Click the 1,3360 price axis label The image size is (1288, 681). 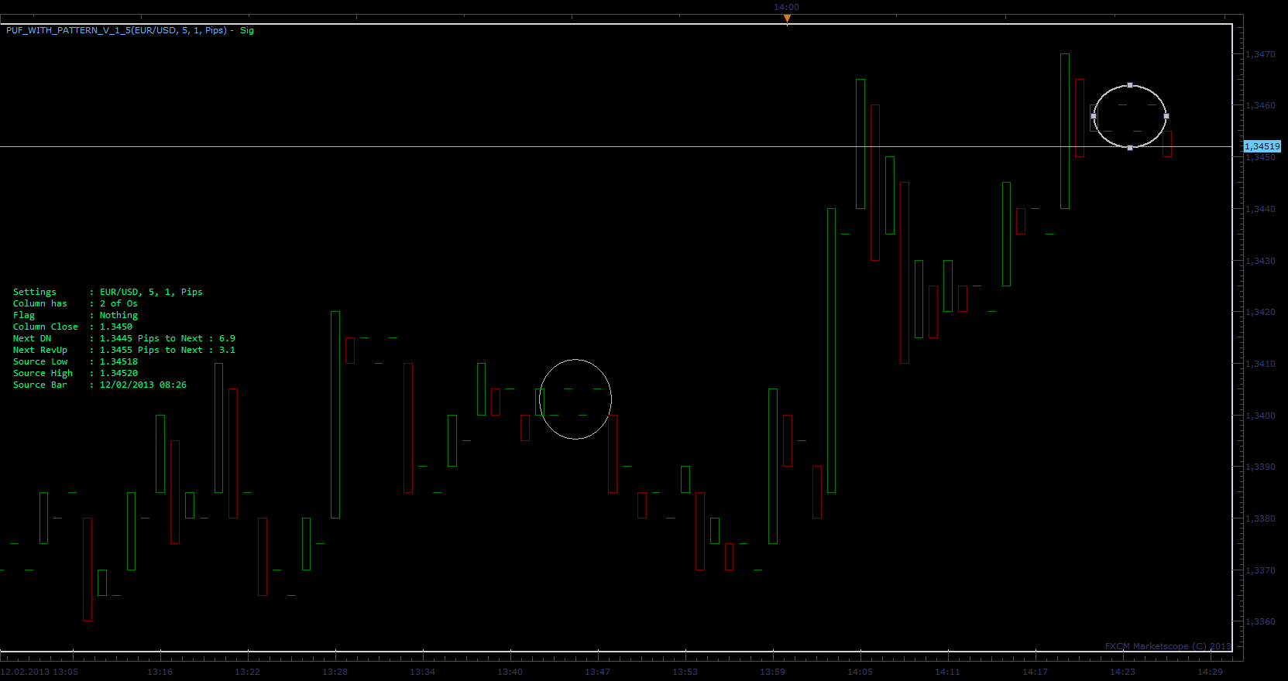tap(1261, 621)
